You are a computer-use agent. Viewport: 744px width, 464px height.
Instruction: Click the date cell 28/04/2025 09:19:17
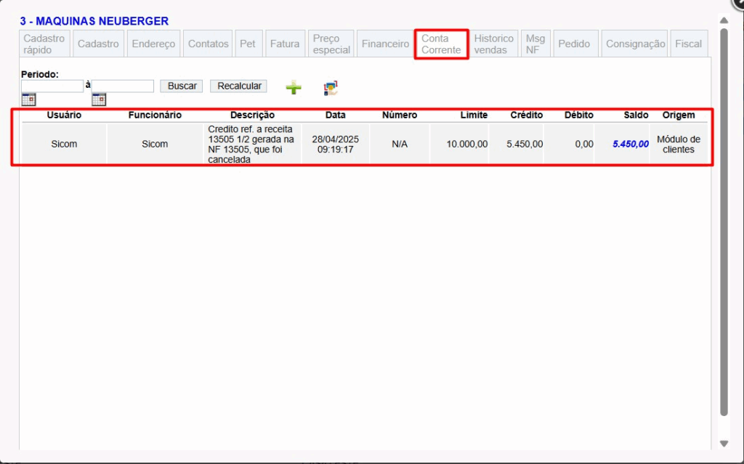pos(336,145)
